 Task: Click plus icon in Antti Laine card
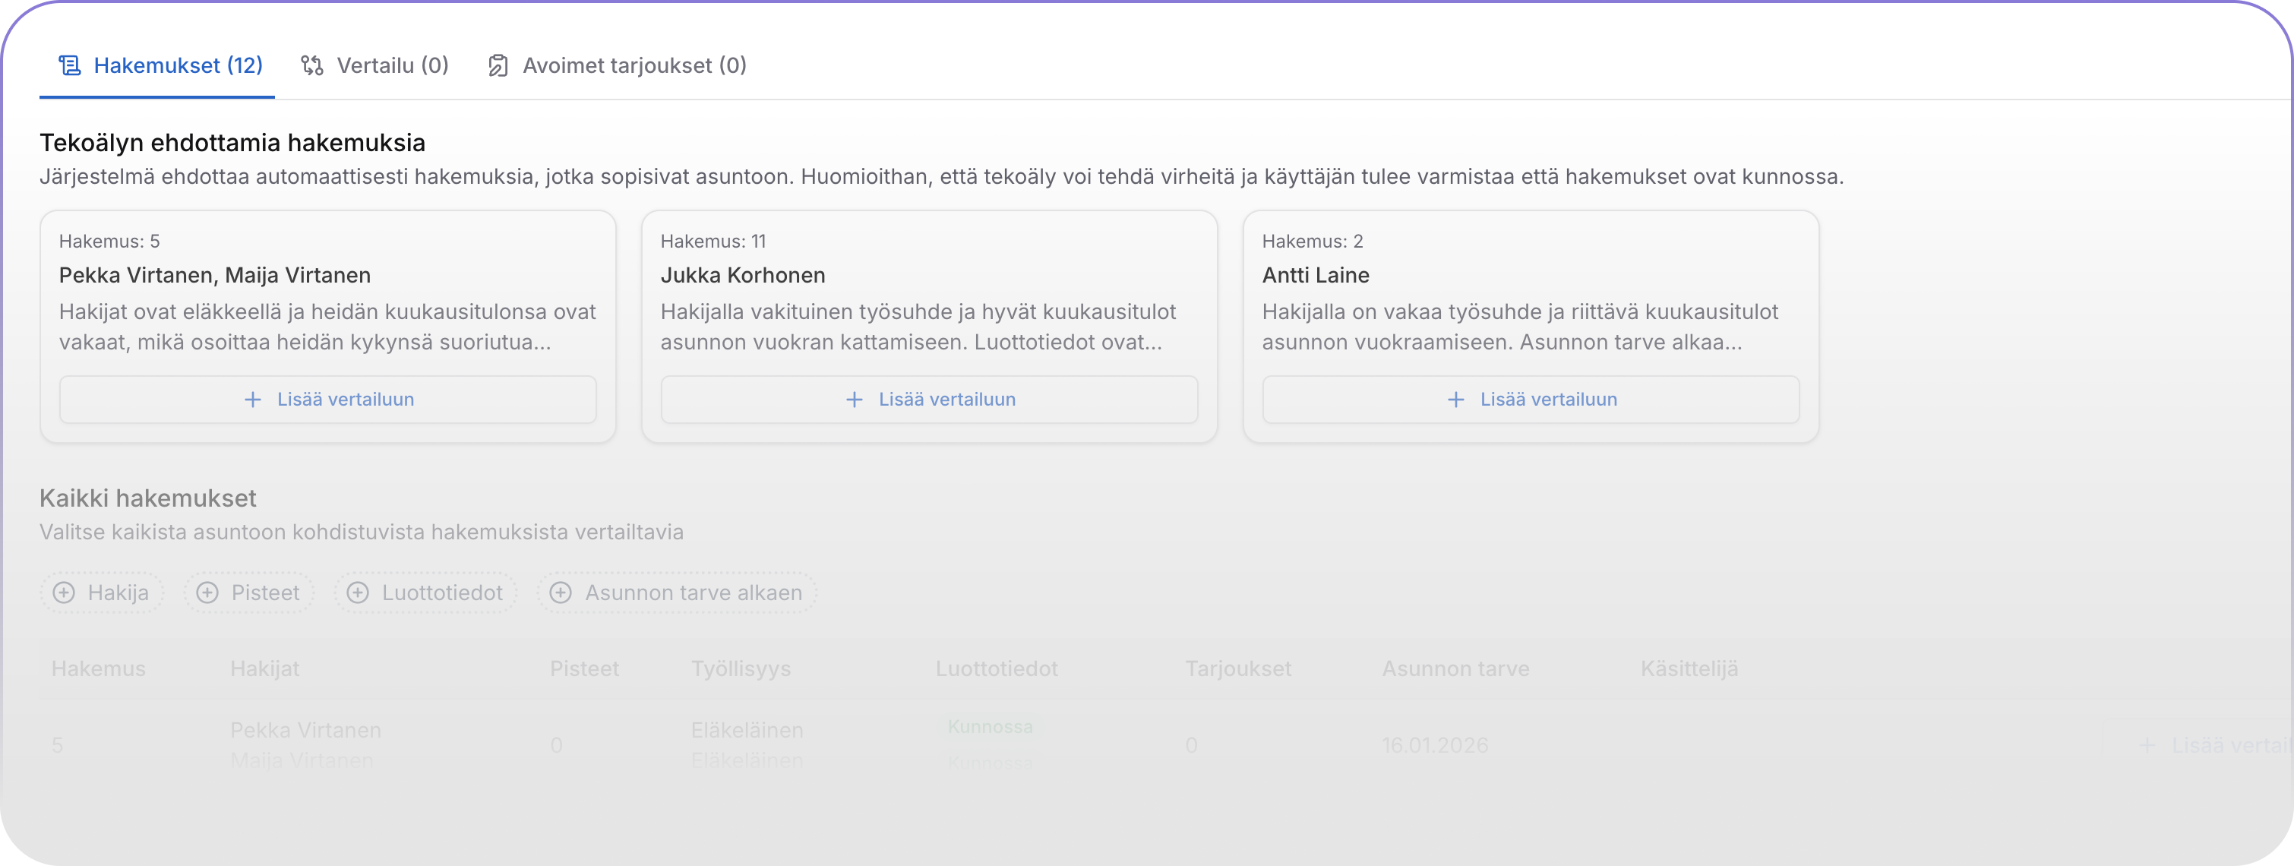[x=1456, y=400]
